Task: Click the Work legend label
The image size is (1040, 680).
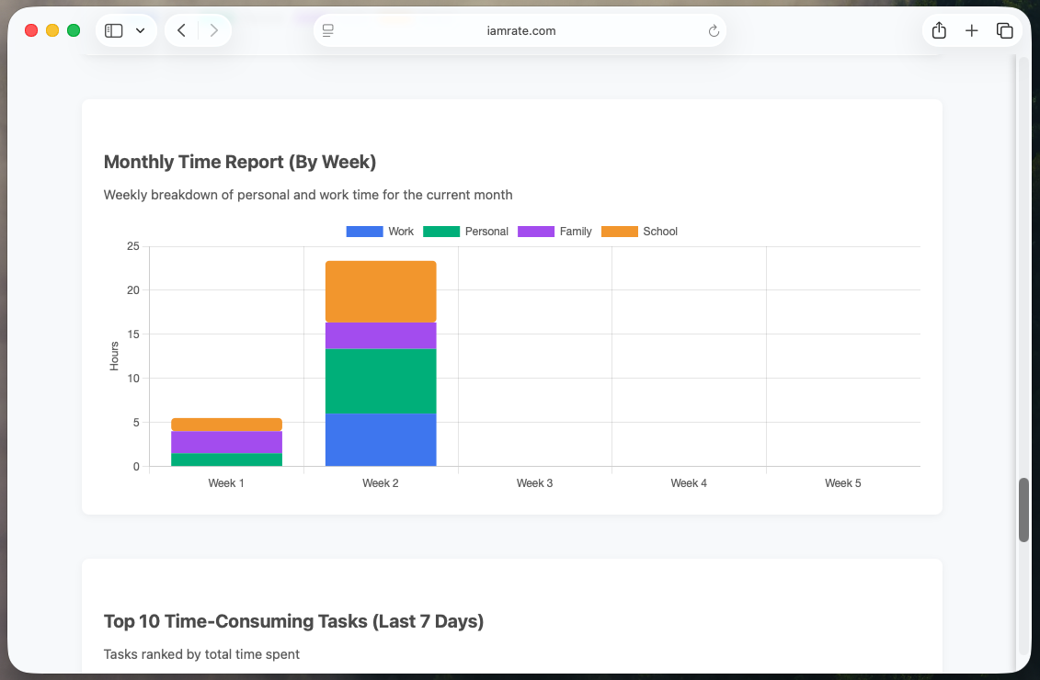Action: [x=401, y=232]
